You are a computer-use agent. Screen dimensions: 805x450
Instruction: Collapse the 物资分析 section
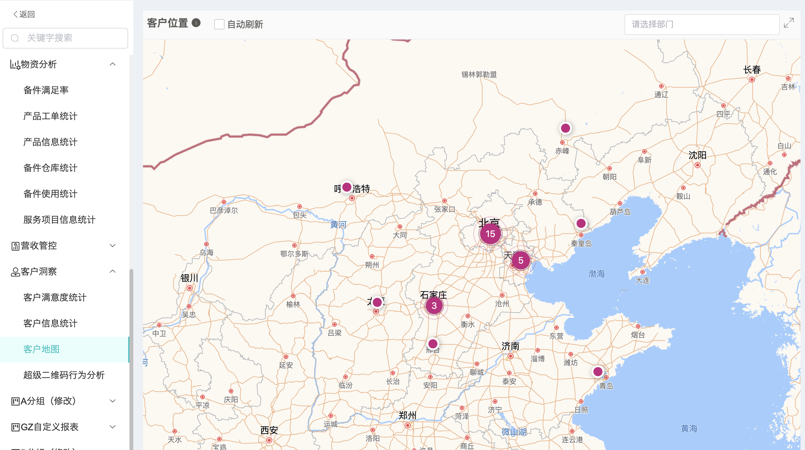pos(113,64)
